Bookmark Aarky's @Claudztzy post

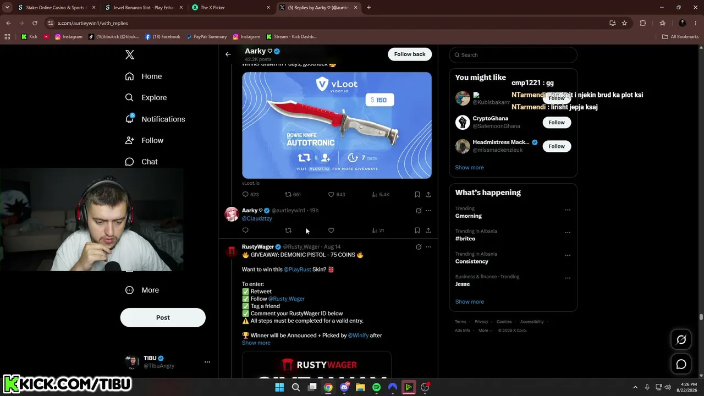pos(417,230)
